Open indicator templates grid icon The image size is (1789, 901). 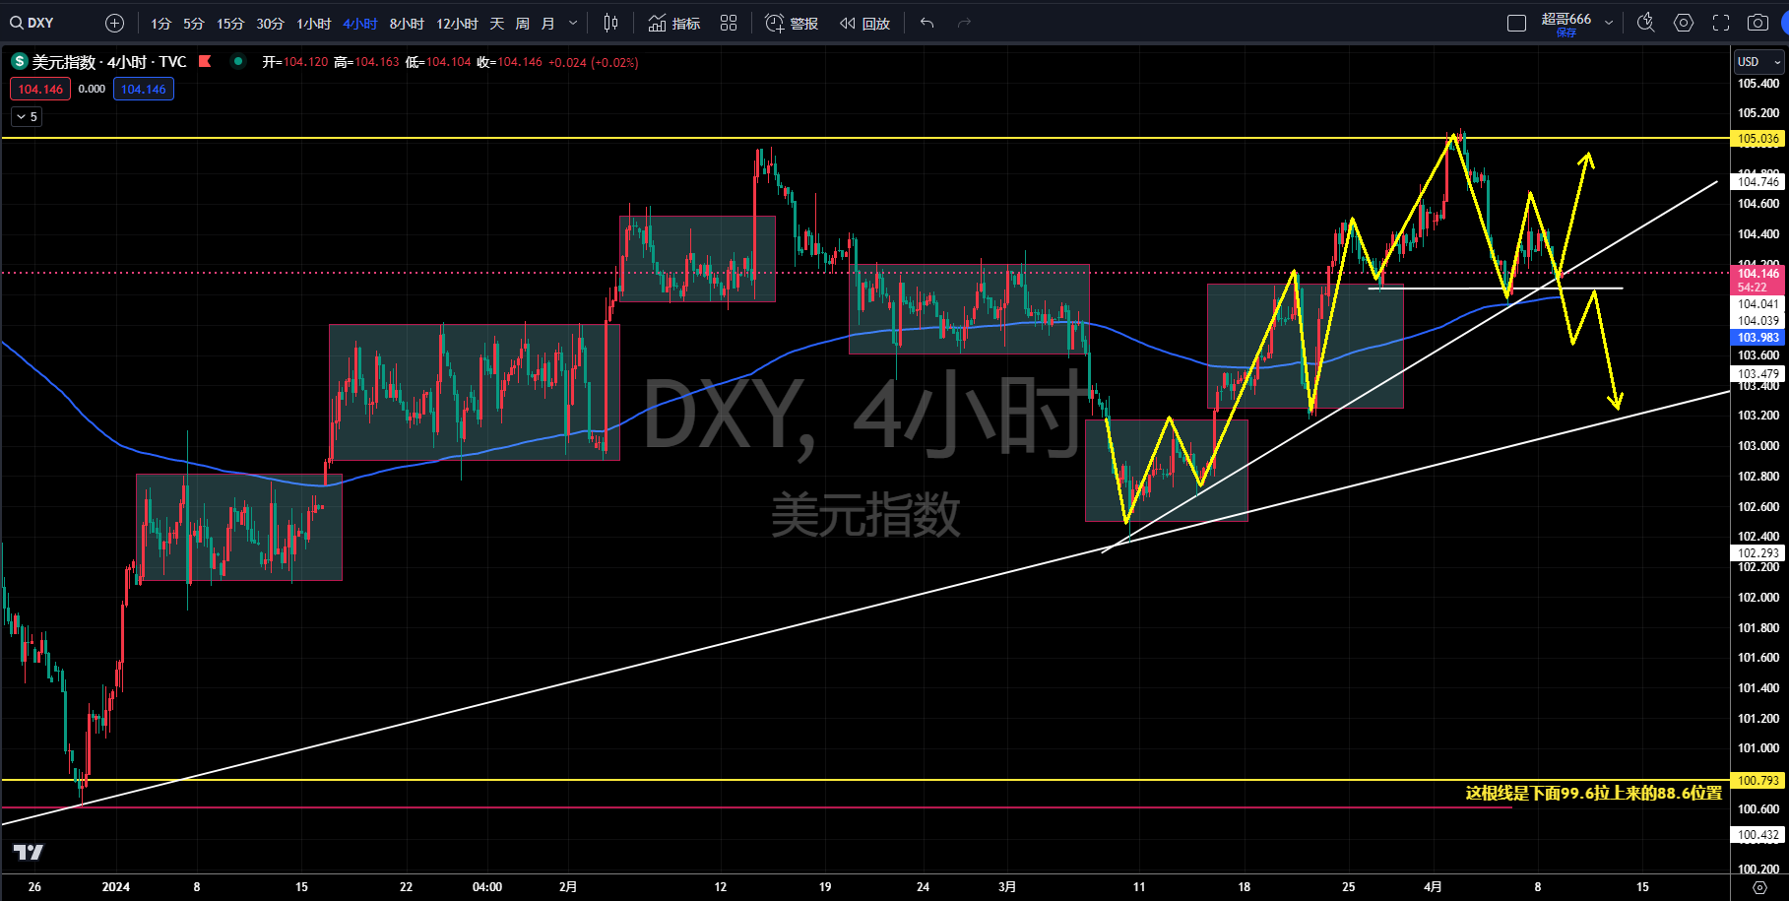[x=729, y=23]
